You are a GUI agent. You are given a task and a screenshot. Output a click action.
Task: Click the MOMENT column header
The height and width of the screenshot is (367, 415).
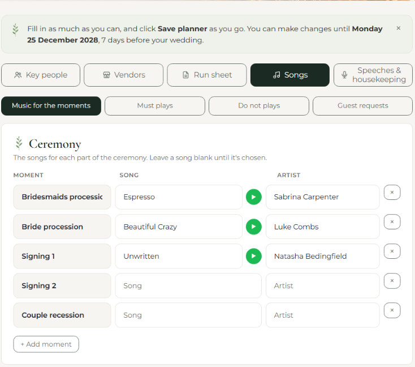[28, 175]
